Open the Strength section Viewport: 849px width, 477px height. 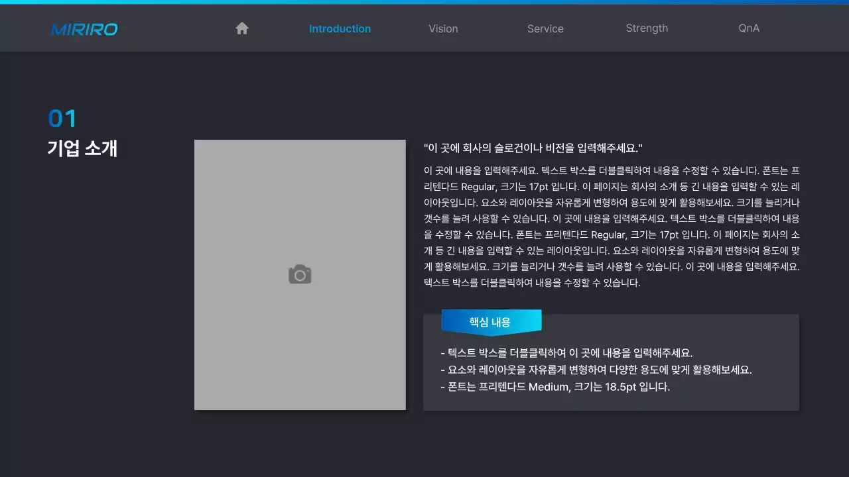647,28
